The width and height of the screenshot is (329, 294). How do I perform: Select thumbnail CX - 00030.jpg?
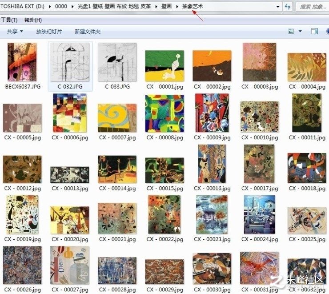pyautogui.click(x=212, y=269)
